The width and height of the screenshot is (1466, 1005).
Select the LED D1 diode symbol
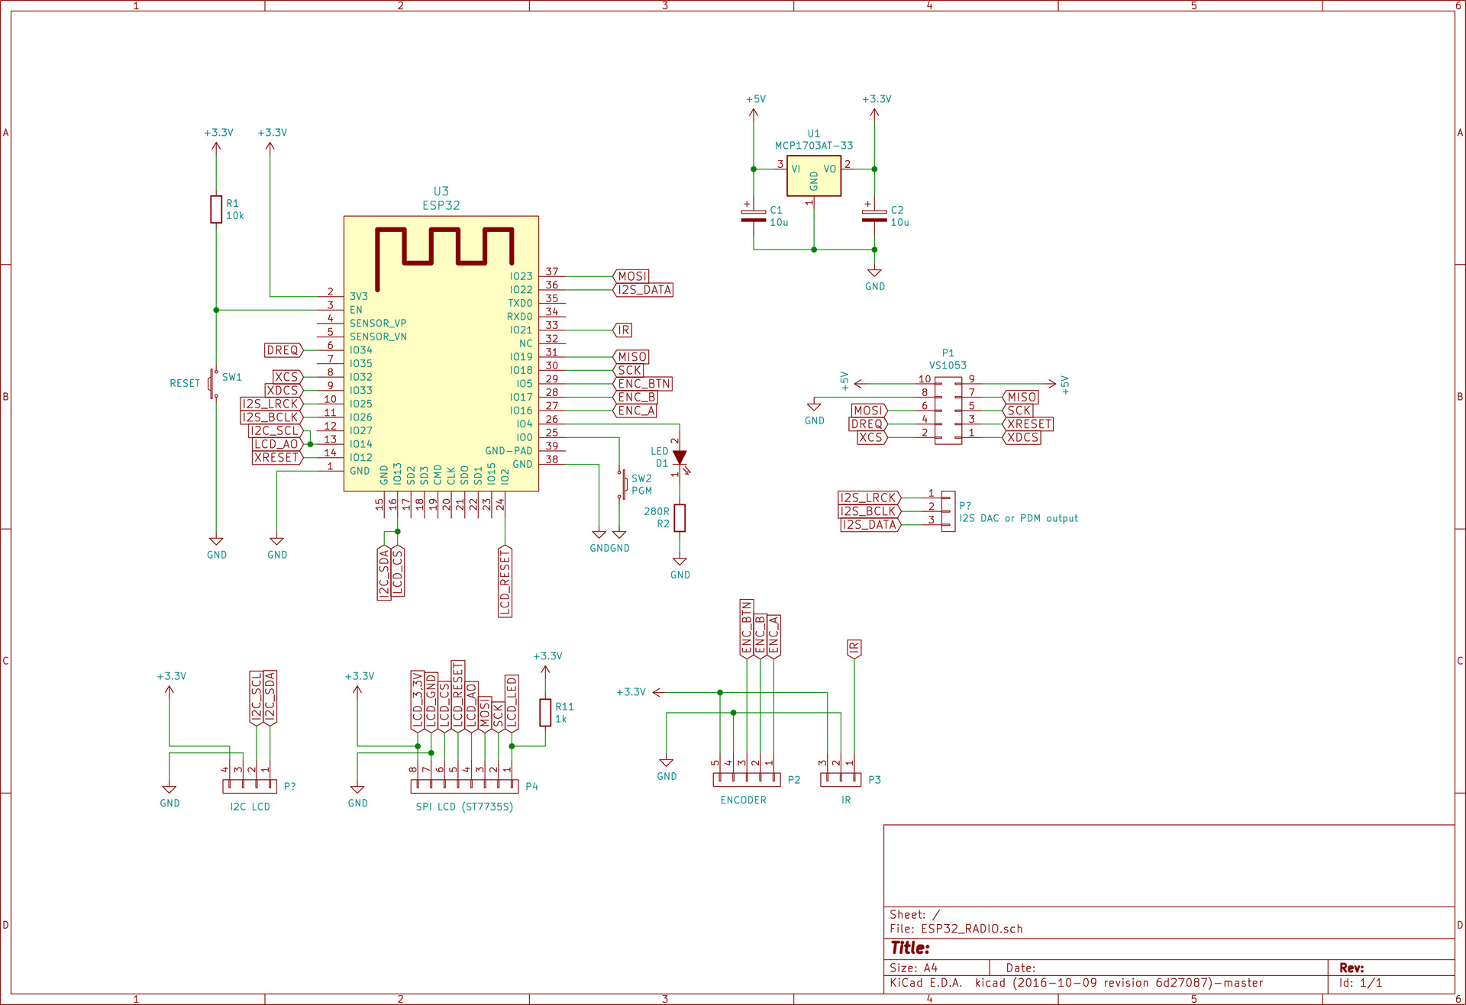679,458
